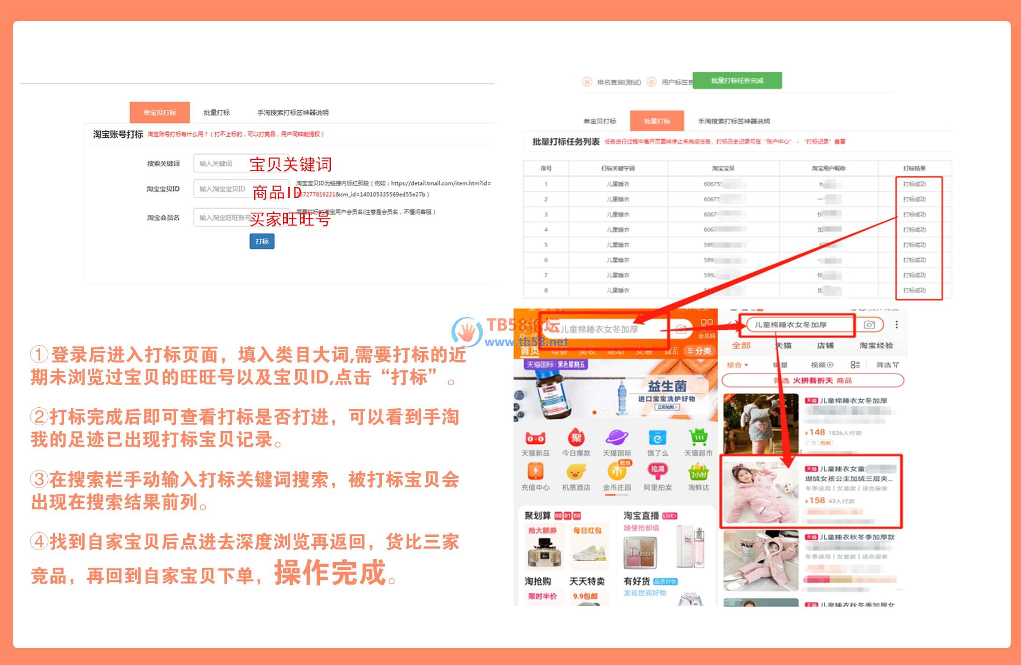Viewport: 1021px width, 665px height.
Task: Click the blue 打标 button
Action: pos(262,241)
